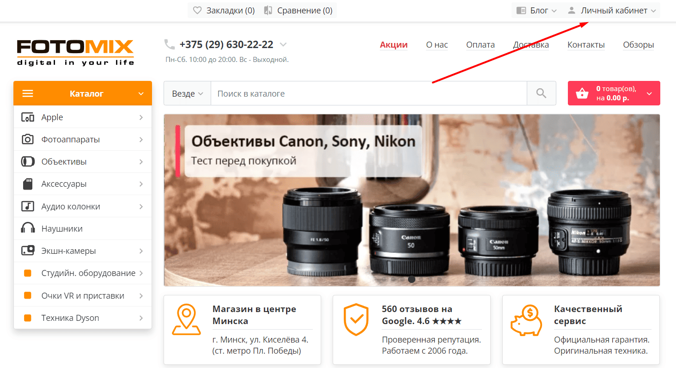Expand the Аксессуары submenu arrow
676x368 pixels.
pos(141,184)
